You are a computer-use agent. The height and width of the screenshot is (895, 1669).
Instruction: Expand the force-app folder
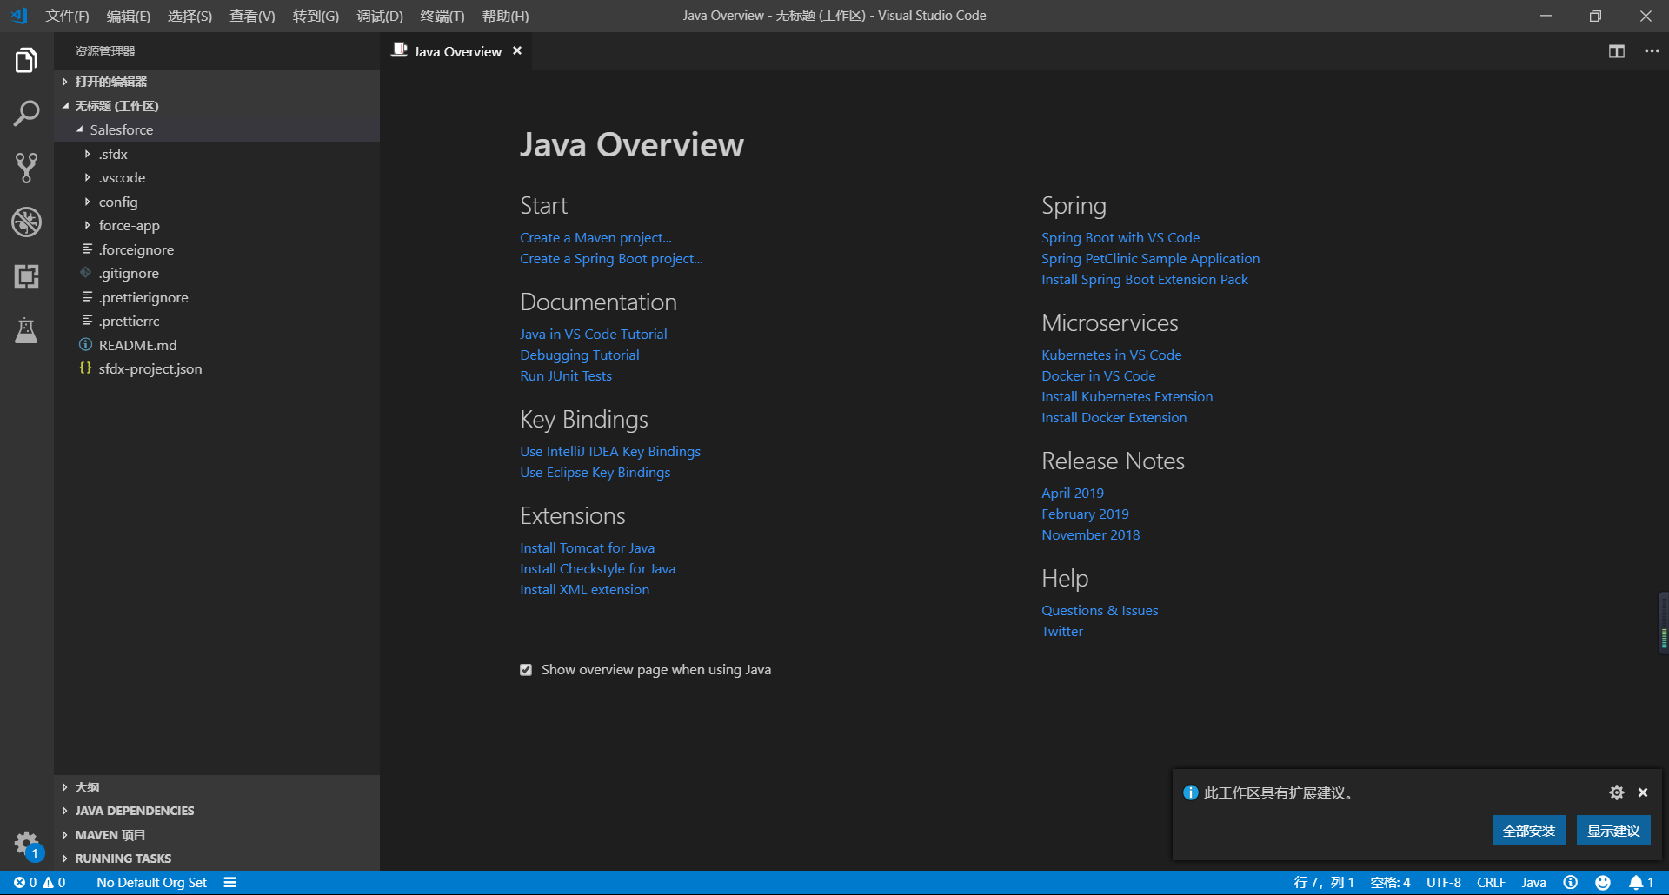pos(216,225)
